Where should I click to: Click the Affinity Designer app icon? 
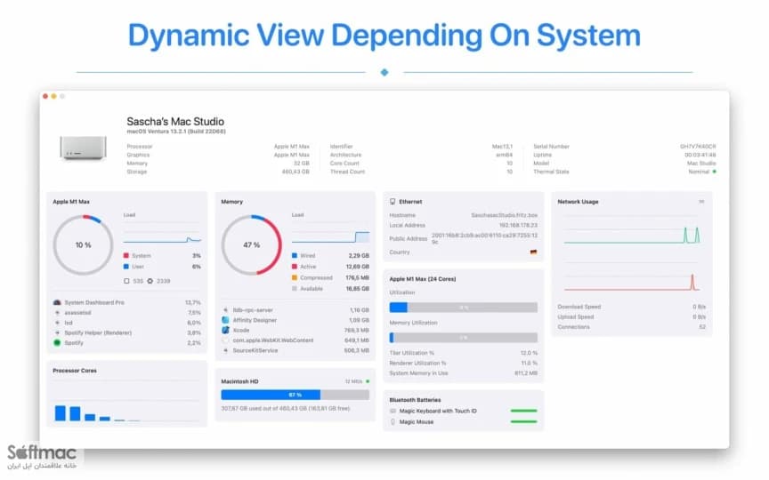pos(225,320)
